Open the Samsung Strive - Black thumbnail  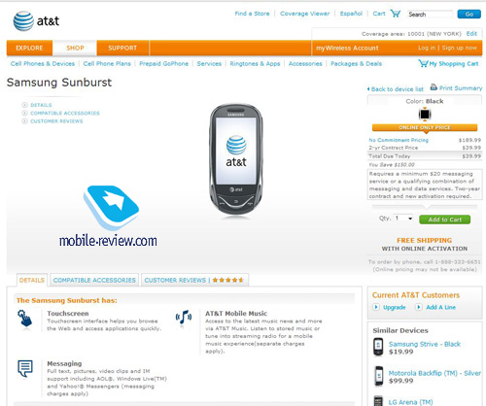click(378, 347)
